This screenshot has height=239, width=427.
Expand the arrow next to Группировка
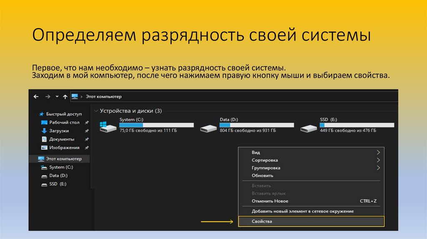[378, 168]
